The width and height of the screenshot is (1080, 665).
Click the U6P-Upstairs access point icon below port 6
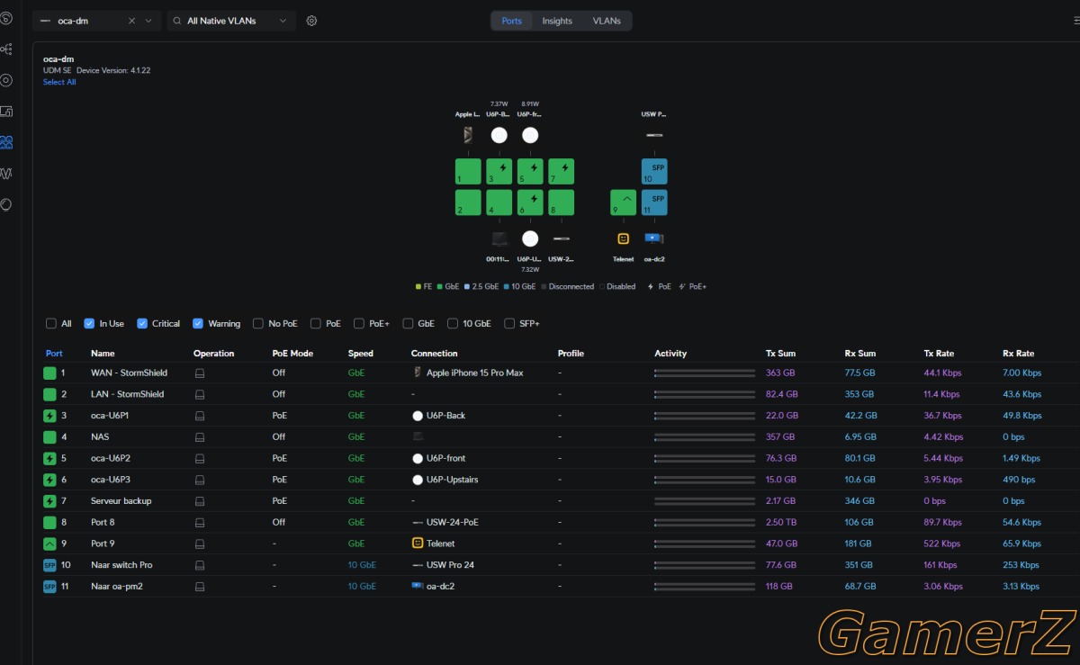pos(530,238)
